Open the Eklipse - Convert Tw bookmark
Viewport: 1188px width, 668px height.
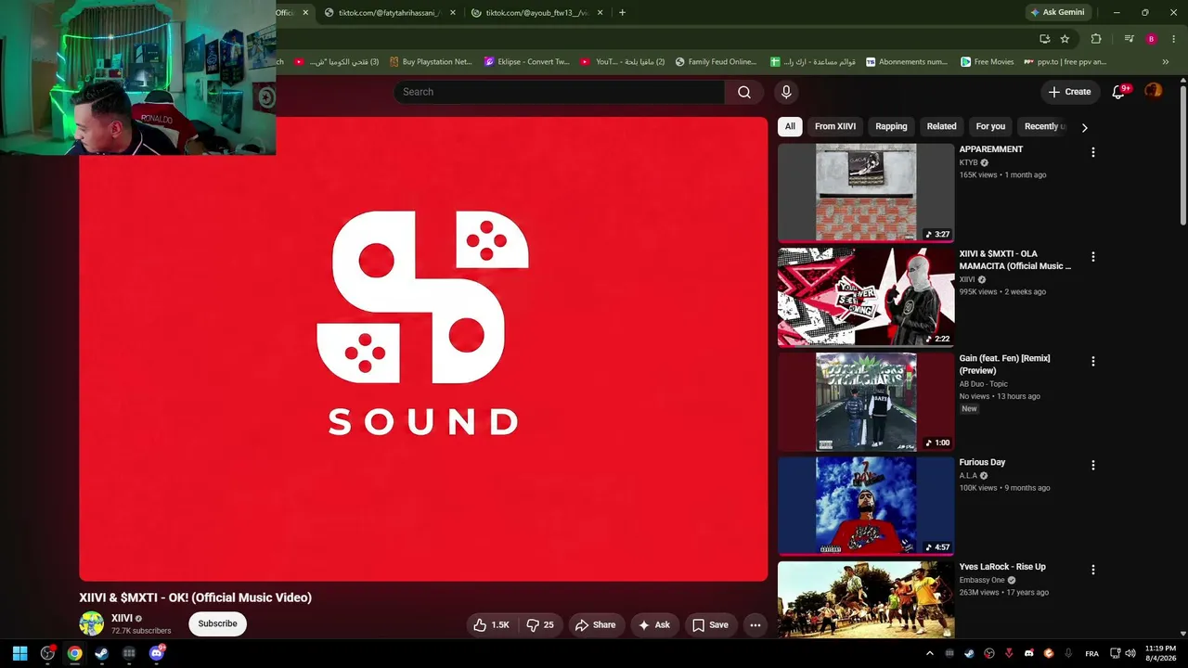526,62
